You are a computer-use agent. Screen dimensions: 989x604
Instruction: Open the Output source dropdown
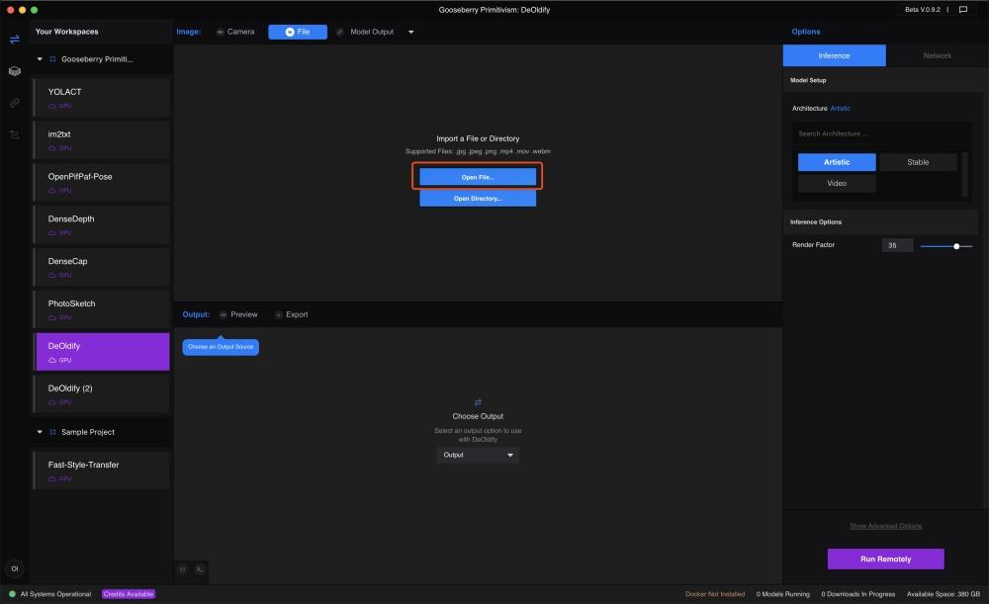tap(478, 455)
